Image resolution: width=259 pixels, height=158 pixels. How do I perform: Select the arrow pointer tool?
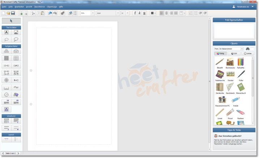[x=11, y=21]
